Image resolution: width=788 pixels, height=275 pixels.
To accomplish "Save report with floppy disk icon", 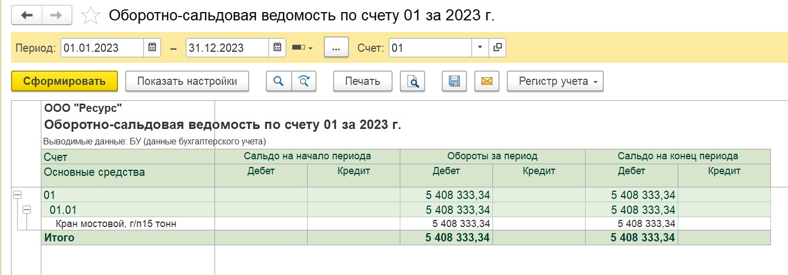I will [454, 81].
